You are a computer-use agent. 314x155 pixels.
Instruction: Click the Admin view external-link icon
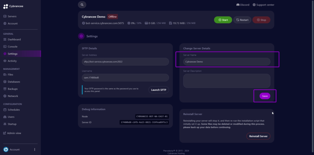coord(5,133)
